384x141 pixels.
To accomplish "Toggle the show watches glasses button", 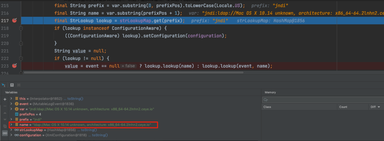I will pyautogui.click(x=5, y=133).
